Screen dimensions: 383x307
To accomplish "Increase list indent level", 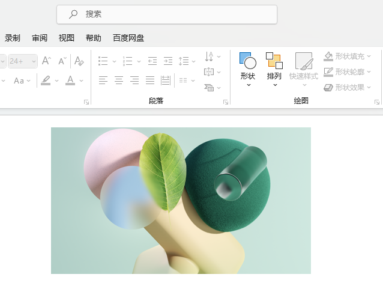I will (168, 61).
